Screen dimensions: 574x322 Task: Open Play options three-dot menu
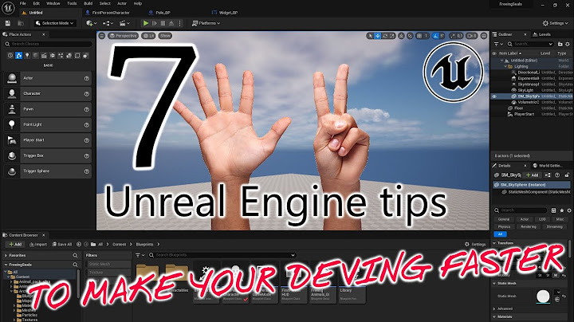pyautogui.click(x=179, y=23)
